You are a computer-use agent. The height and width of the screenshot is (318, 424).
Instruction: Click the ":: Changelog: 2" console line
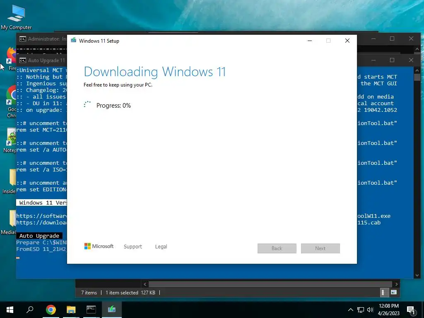click(x=42, y=90)
